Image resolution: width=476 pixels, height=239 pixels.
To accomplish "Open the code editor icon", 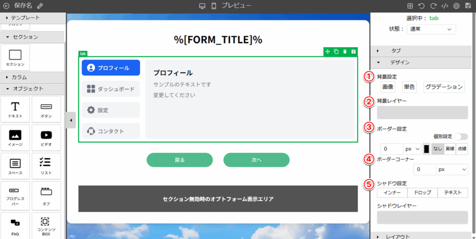I will coord(444,6).
